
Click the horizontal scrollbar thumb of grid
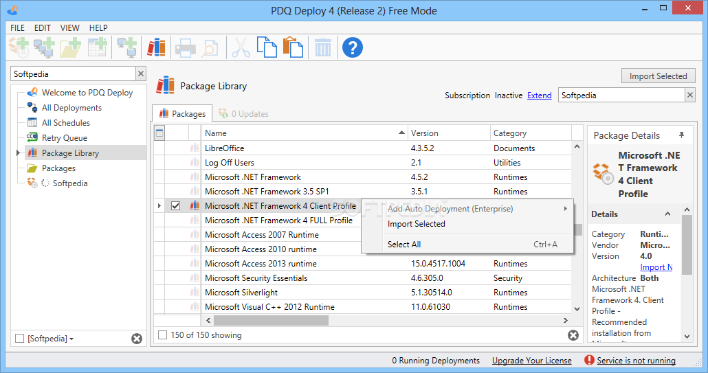tap(271, 320)
